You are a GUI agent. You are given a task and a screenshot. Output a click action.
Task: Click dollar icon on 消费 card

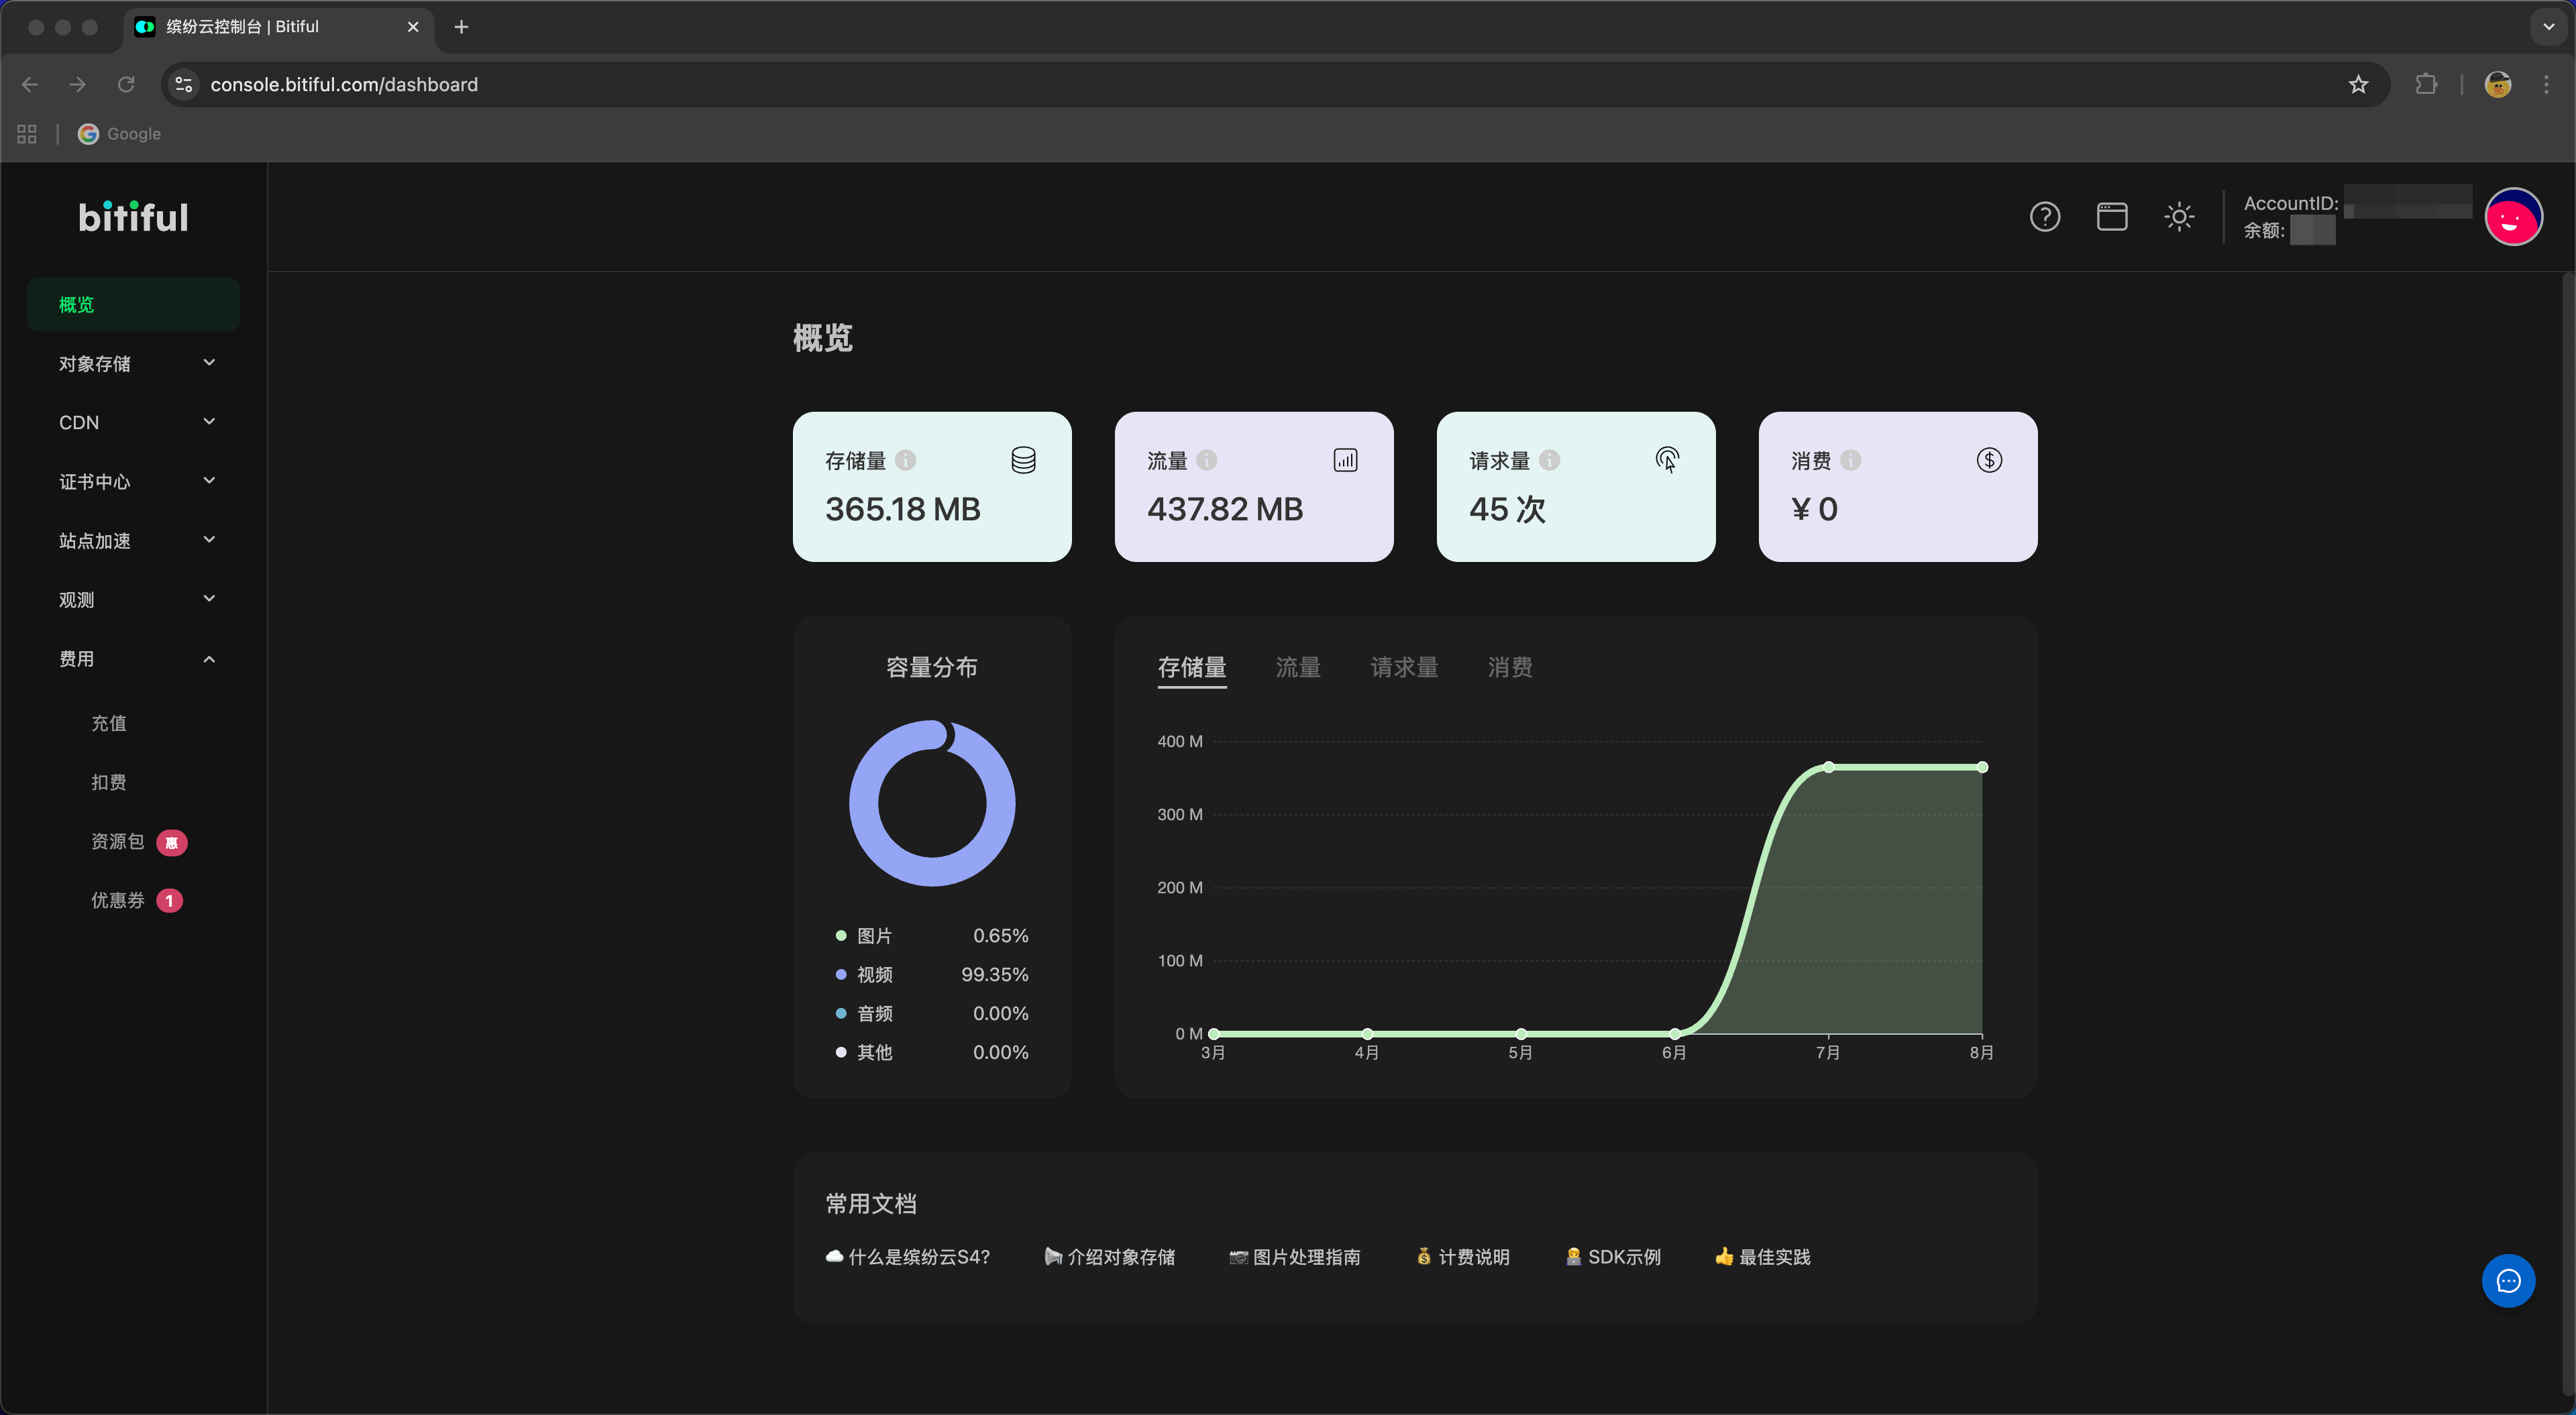(1989, 460)
